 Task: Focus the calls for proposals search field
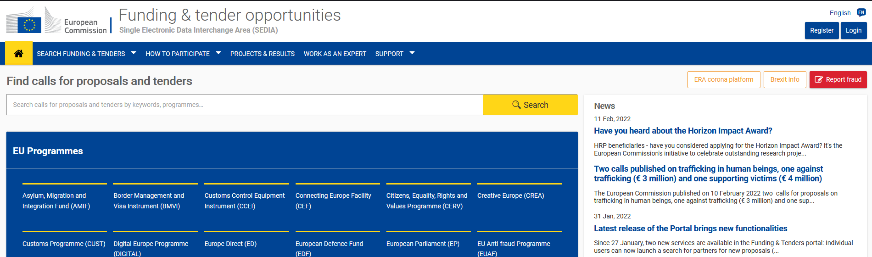coord(244,105)
